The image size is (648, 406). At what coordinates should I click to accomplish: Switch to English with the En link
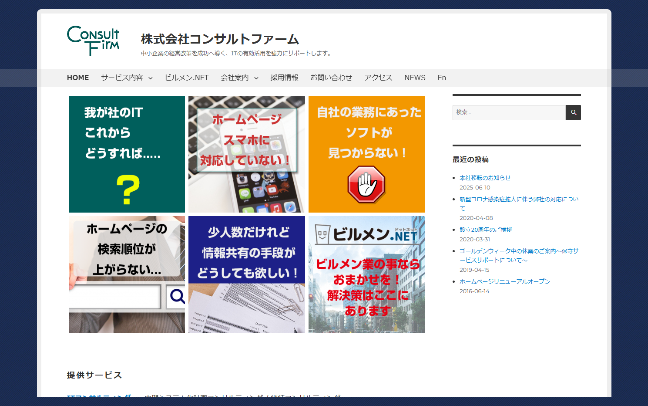click(441, 78)
